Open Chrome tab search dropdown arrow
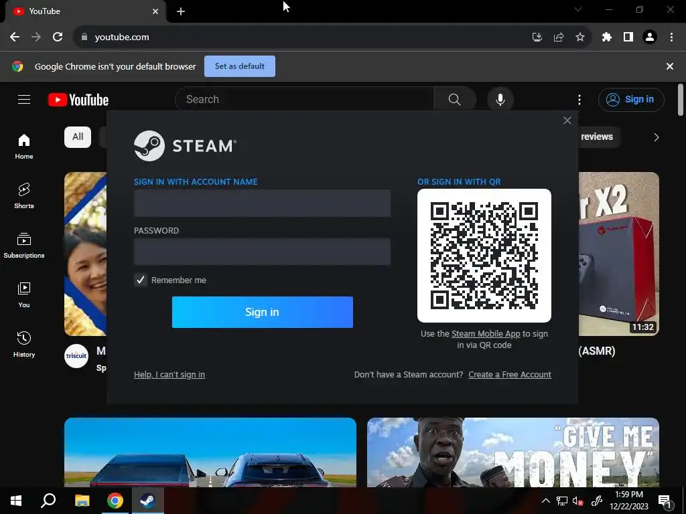Screen dimensions: 686x514 pos(578,9)
